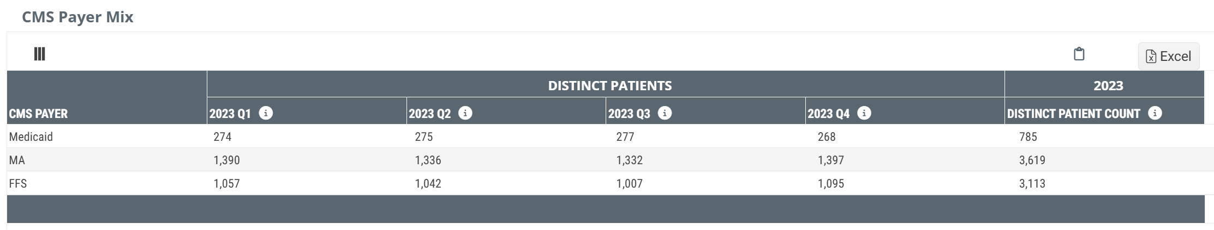Open the column chooser bars icon

pyautogui.click(x=39, y=54)
